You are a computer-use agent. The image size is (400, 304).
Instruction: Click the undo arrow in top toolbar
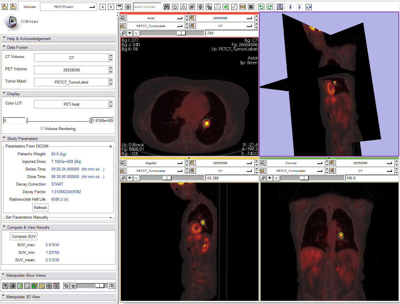(261, 7)
